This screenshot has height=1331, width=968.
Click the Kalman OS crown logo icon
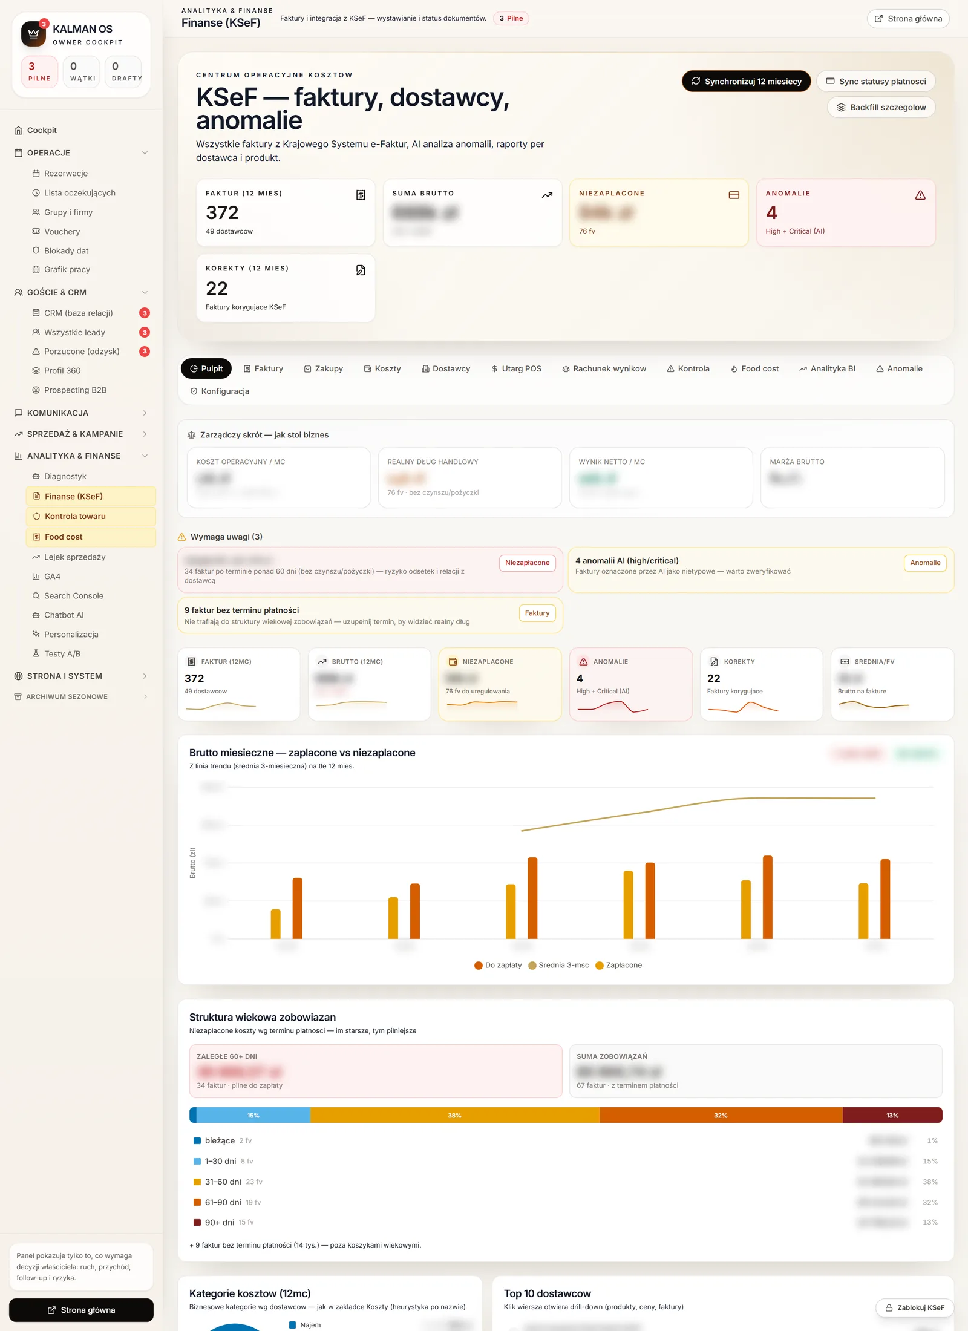pos(33,34)
